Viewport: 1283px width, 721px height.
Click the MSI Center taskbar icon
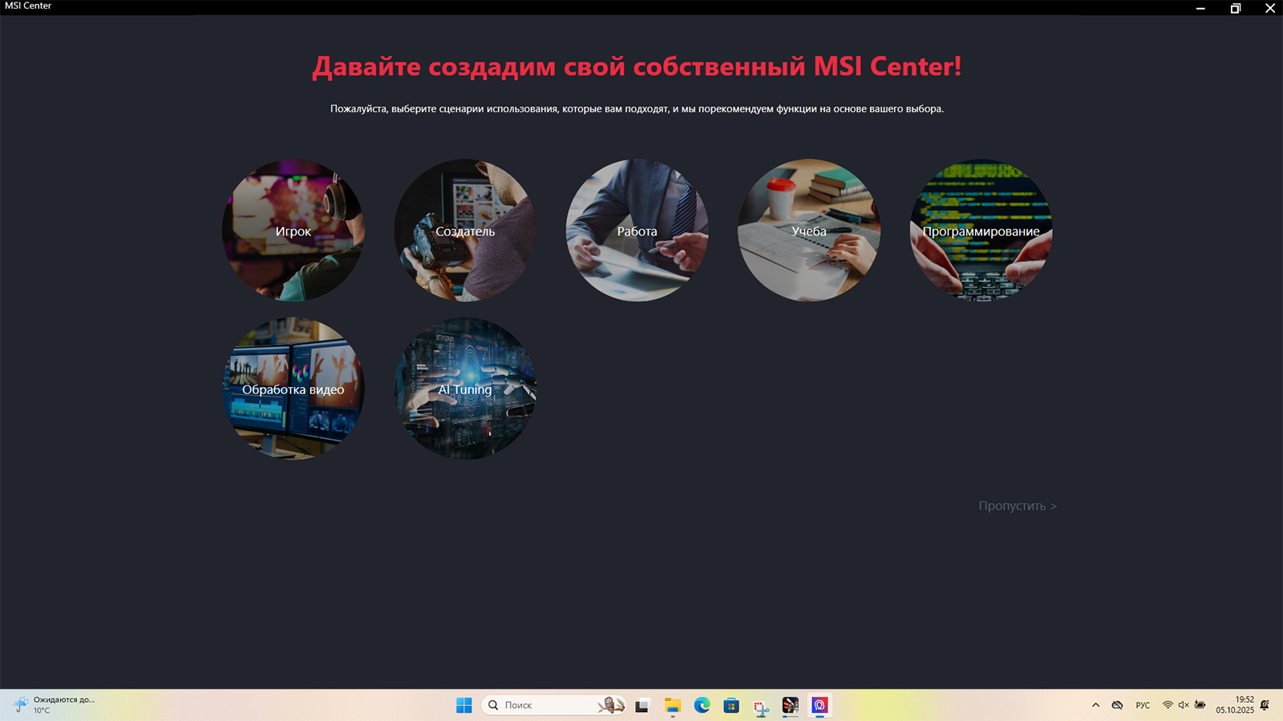click(x=820, y=705)
